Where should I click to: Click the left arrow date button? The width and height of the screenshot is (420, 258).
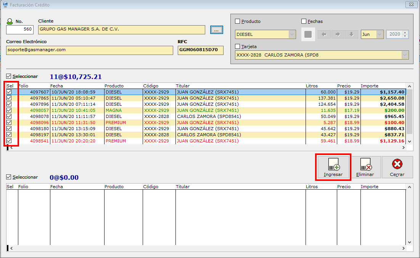[324, 34]
